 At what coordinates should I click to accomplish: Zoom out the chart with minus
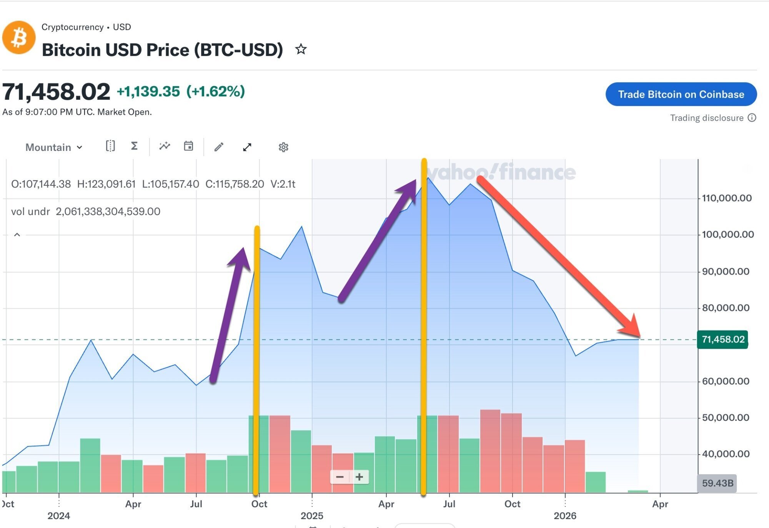coord(340,477)
